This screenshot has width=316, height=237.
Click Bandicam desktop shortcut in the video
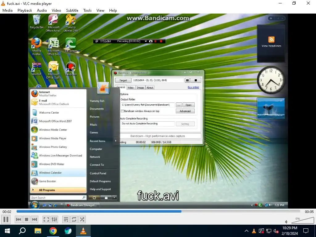[x=71, y=69]
